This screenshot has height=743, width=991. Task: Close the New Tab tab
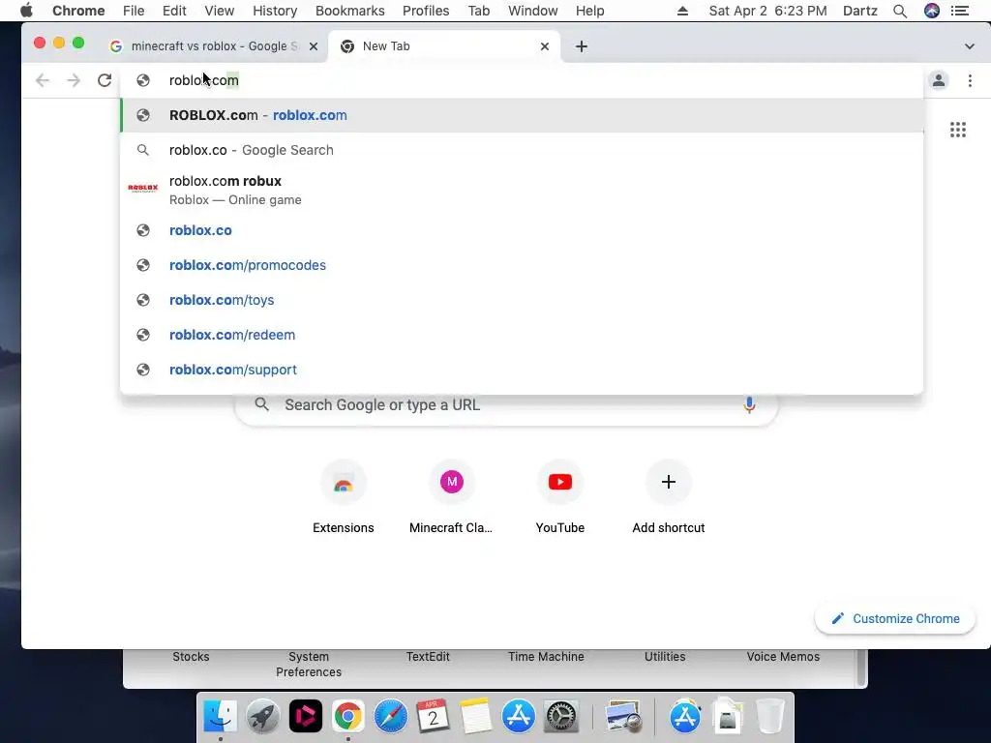click(x=544, y=46)
